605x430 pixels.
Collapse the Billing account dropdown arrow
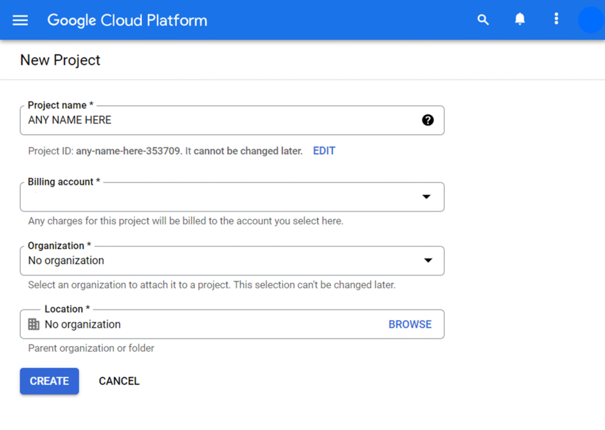(x=426, y=196)
